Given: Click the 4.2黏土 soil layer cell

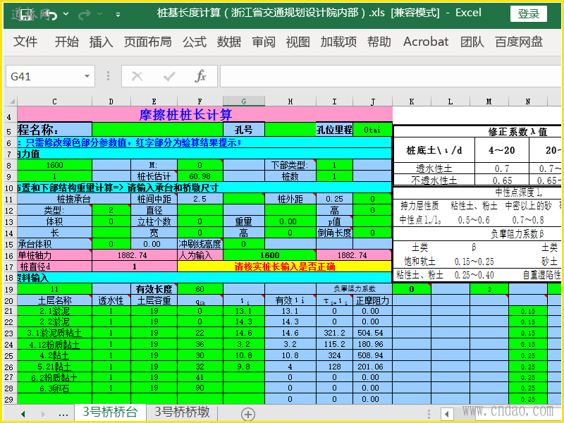Looking at the screenshot, I should (x=55, y=355).
